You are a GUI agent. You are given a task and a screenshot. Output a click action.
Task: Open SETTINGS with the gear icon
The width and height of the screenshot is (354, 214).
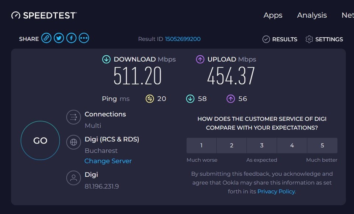(324, 39)
